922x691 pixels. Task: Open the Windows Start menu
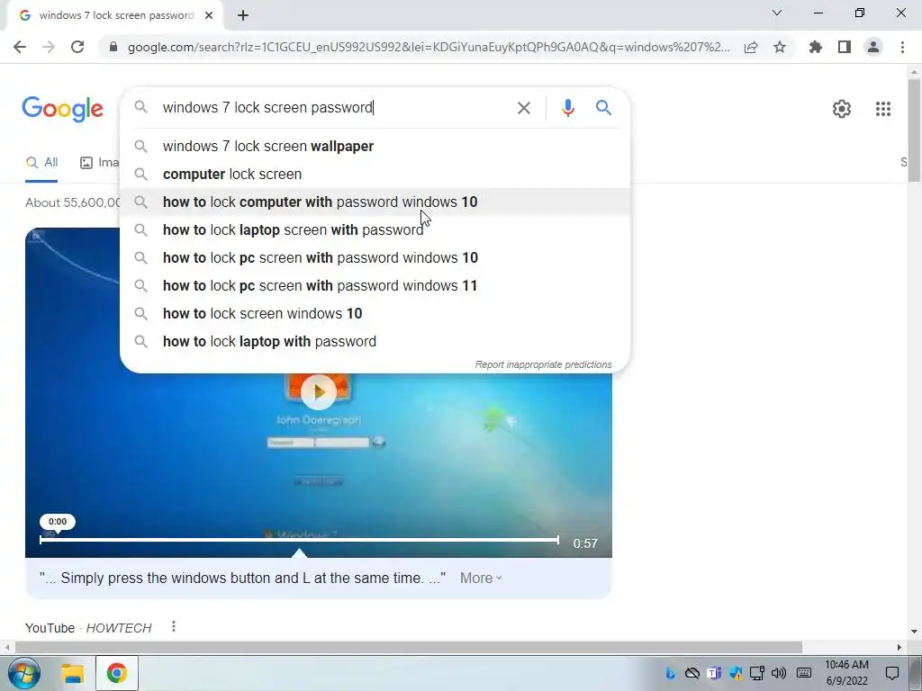tap(24, 673)
